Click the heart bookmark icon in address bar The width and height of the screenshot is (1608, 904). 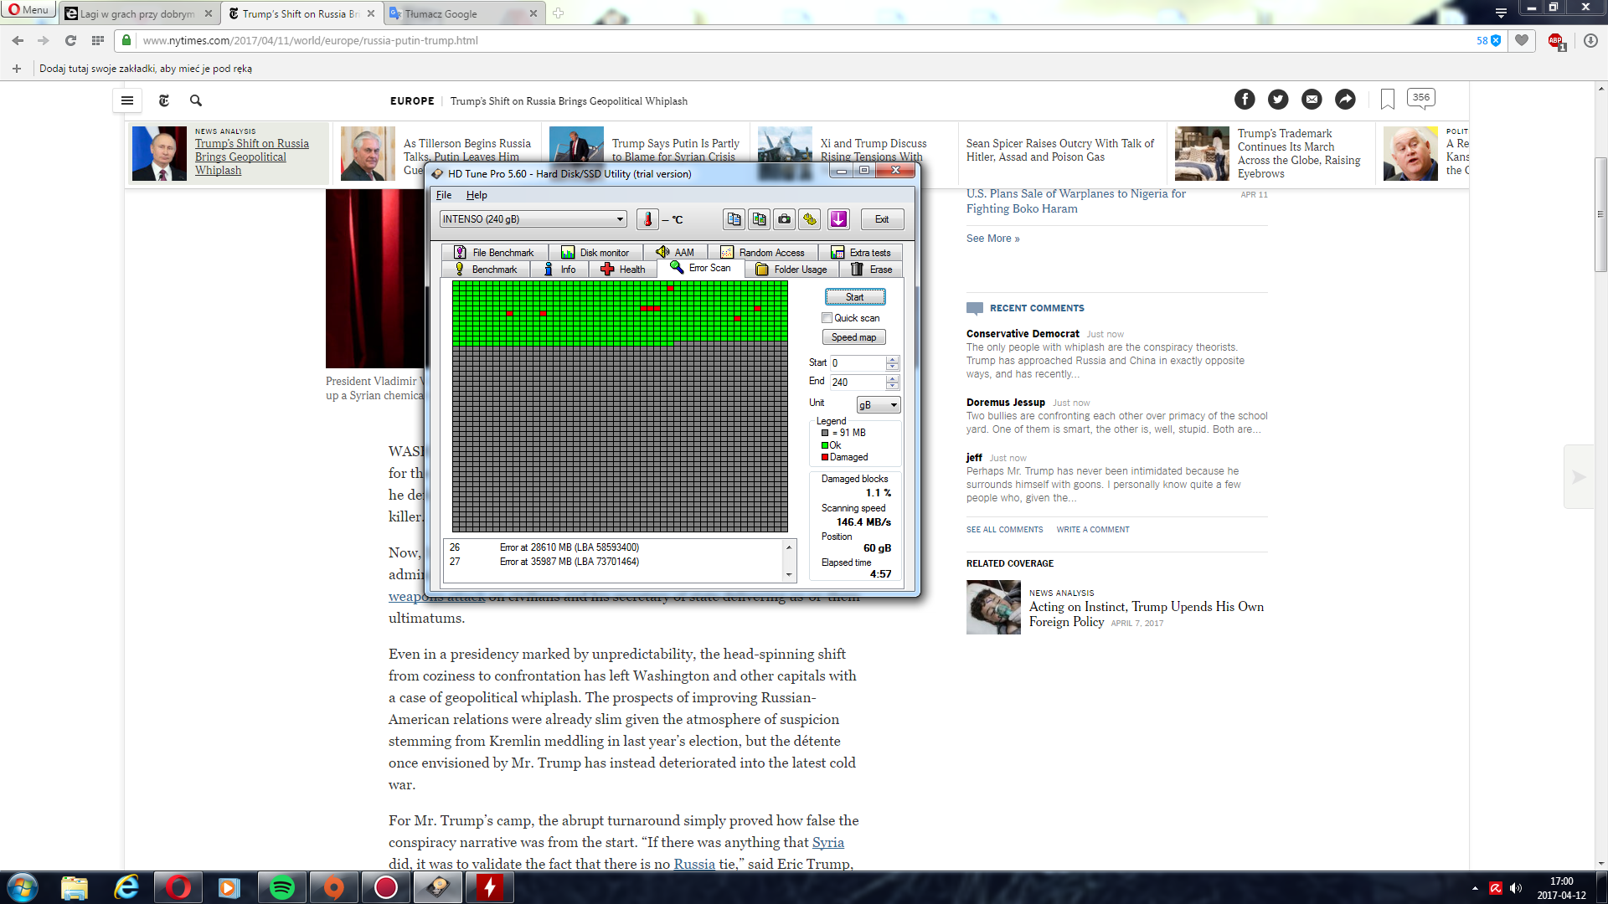pos(1522,40)
